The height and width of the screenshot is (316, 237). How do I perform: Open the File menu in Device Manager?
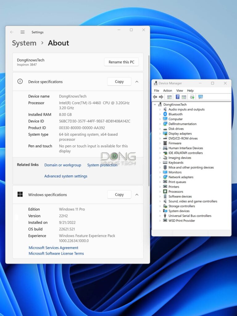[x=156, y=90]
